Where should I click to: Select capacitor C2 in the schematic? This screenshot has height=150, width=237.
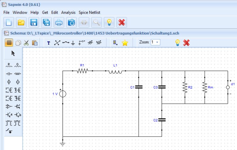162,120
